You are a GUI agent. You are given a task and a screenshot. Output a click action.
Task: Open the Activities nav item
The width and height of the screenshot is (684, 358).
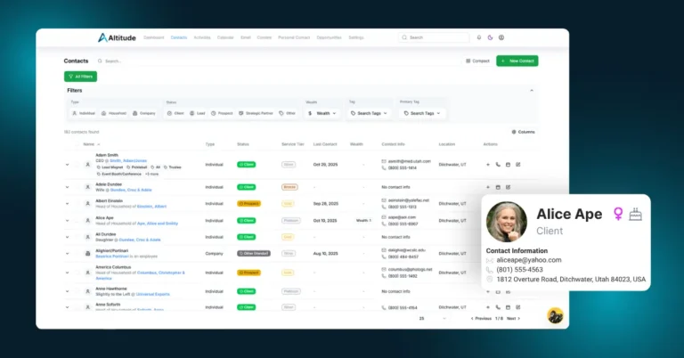[202, 37]
